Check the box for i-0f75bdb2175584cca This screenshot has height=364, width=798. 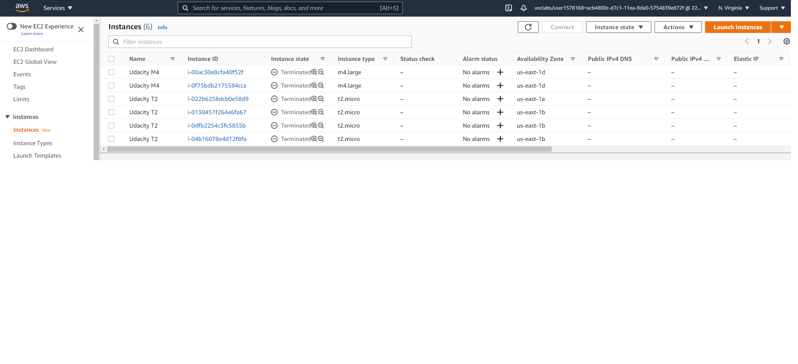[x=111, y=85]
